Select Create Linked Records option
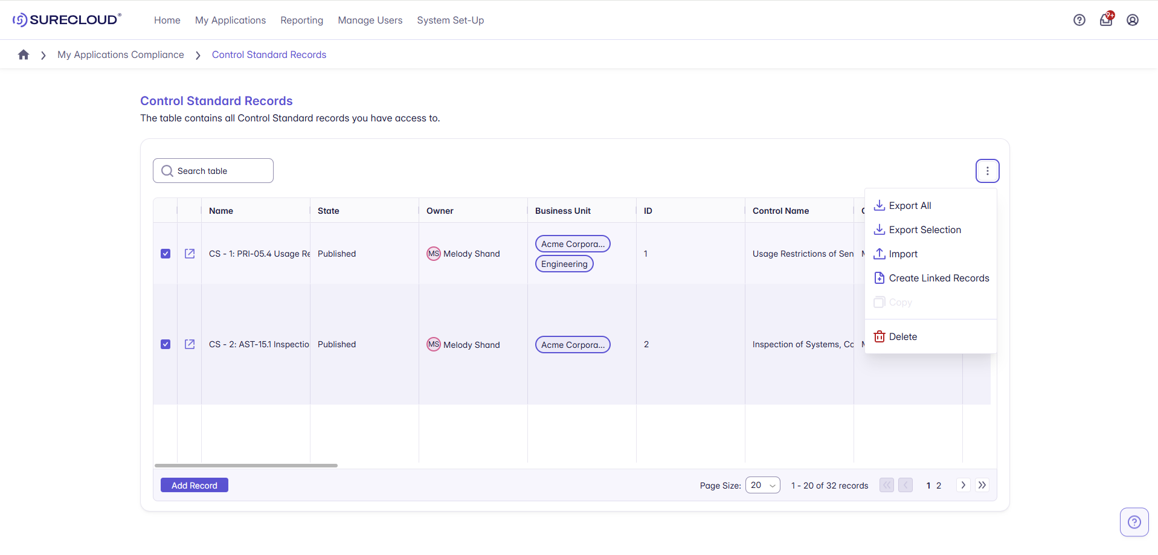This screenshot has width=1158, height=555. [x=939, y=278]
